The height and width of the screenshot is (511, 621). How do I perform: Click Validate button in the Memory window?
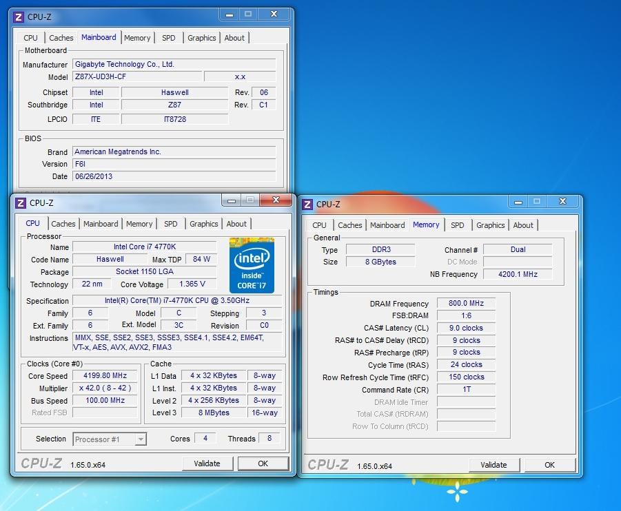point(494,465)
